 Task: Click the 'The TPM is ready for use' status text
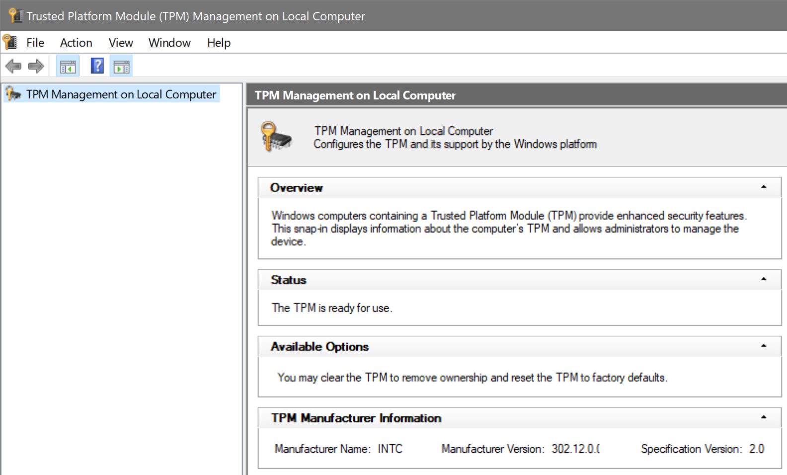click(x=332, y=308)
